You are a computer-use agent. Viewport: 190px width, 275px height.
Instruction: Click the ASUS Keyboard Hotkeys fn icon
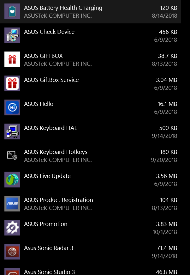pyautogui.click(x=12, y=156)
